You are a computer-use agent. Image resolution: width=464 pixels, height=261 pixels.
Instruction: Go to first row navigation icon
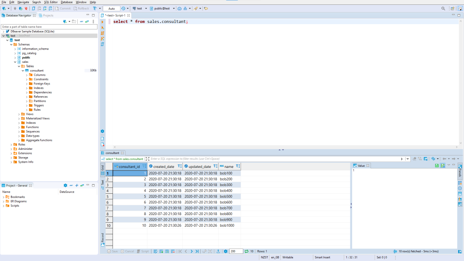tap(180, 251)
